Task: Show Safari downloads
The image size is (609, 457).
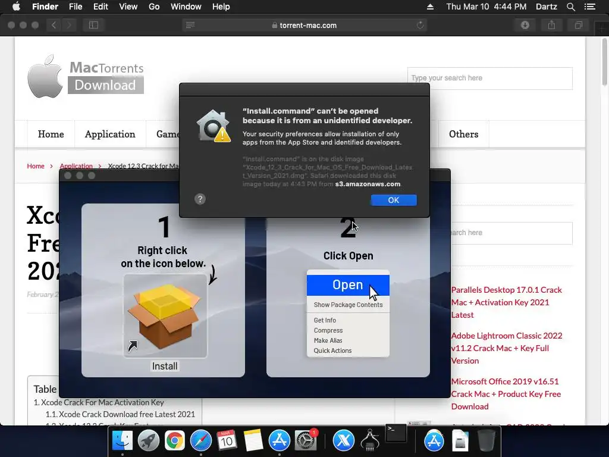Action: tap(525, 25)
